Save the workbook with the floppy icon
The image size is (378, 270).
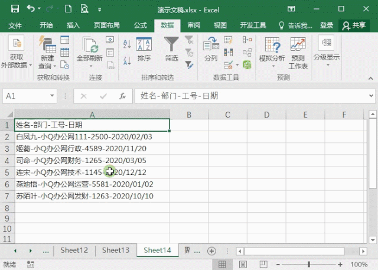point(15,9)
